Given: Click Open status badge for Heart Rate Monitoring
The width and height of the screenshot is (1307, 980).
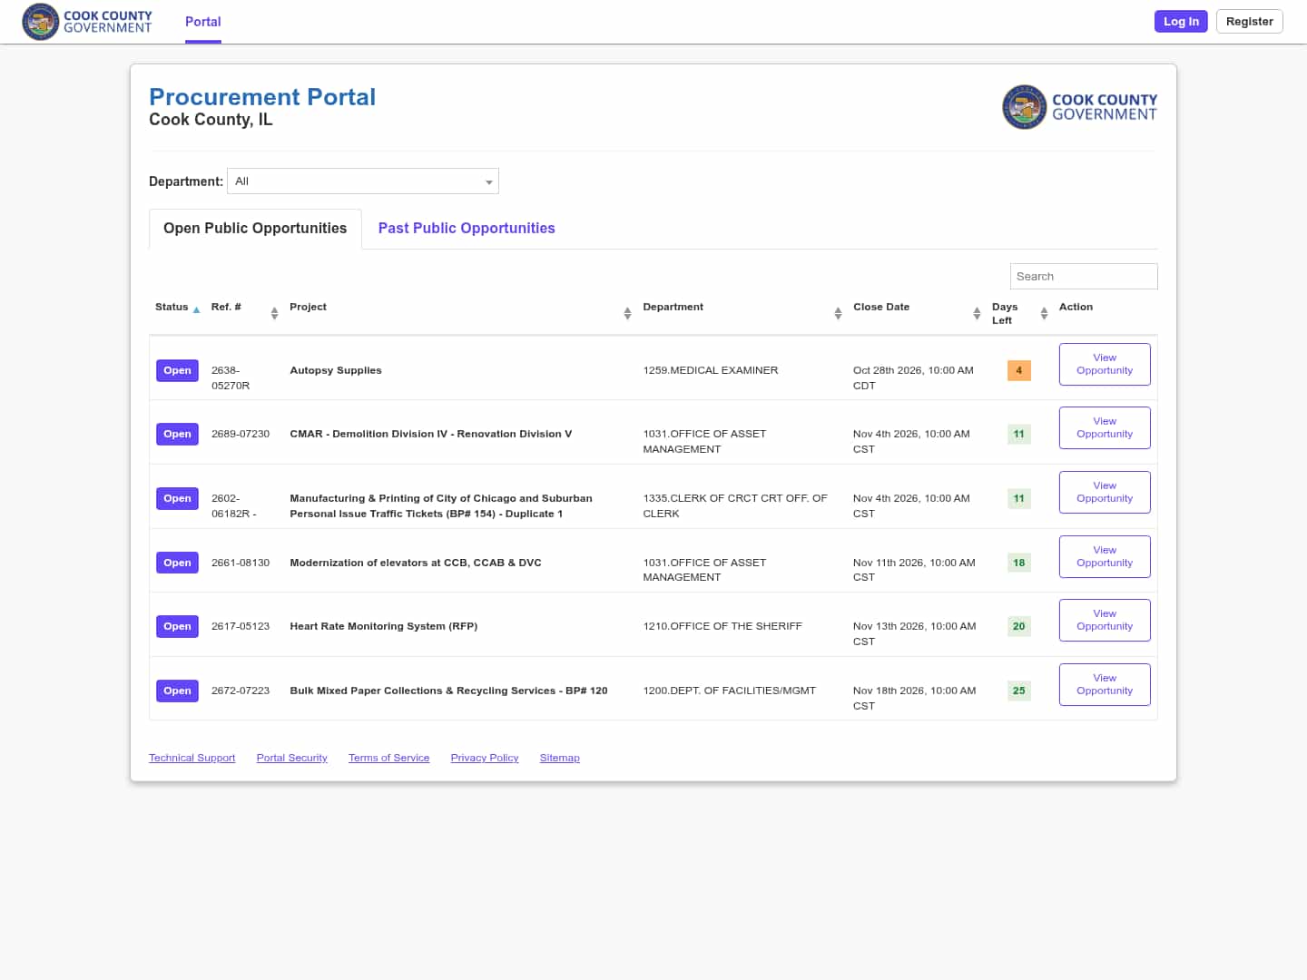Looking at the screenshot, I should (177, 626).
